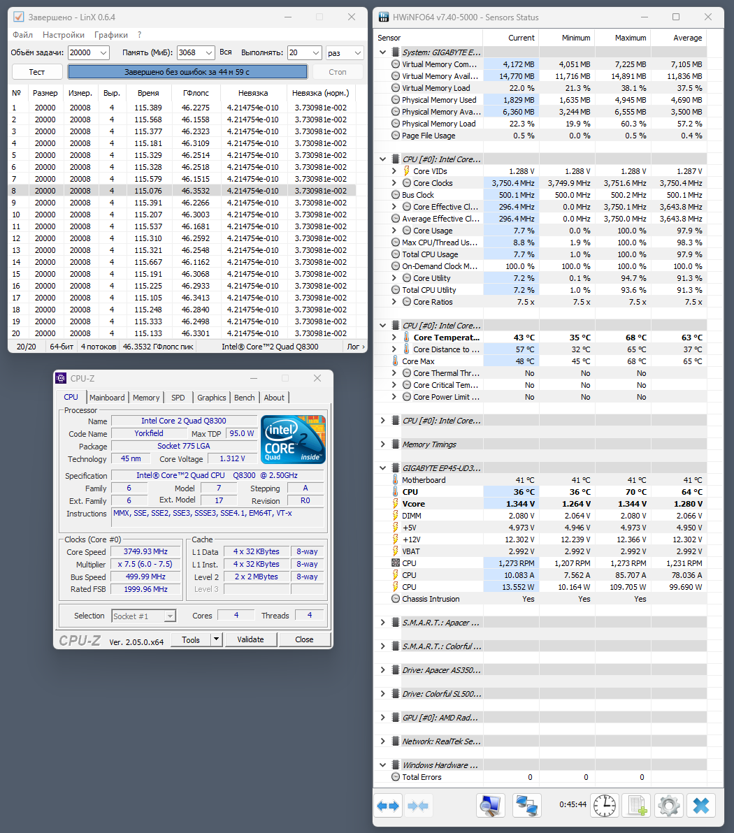This screenshot has width=734, height=833.
Task: Open CPU-Z Socket #1 selection dropdown
Action: 170,616
